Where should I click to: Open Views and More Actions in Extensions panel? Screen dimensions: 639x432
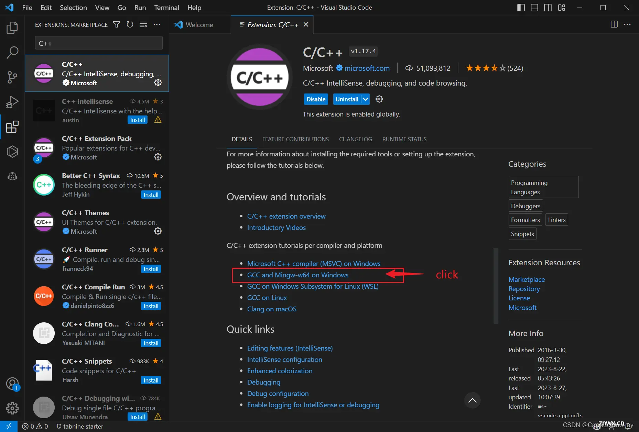point(157,24)
